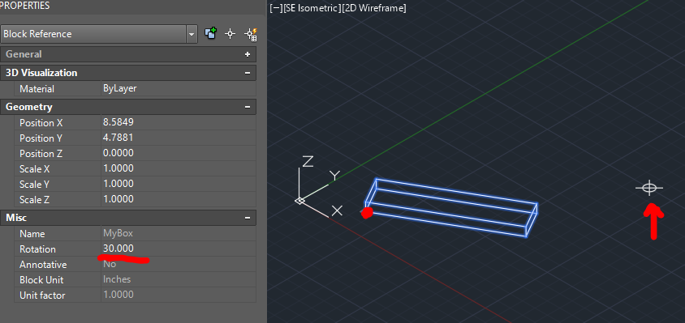This screenshot has width=685, height=323.
Task: Click the Position Z value field
Action: [x=179, y=153]
